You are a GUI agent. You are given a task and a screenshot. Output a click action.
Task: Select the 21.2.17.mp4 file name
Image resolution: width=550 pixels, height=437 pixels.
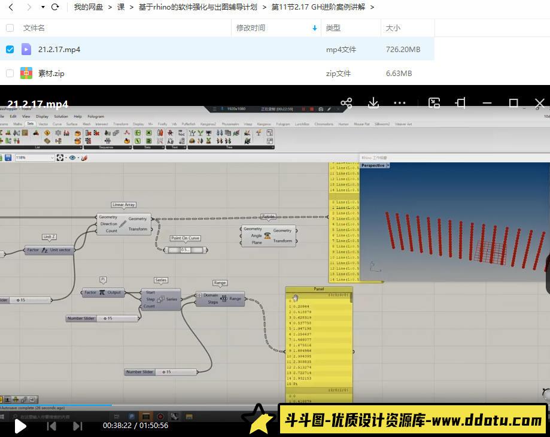coord(59,50)
